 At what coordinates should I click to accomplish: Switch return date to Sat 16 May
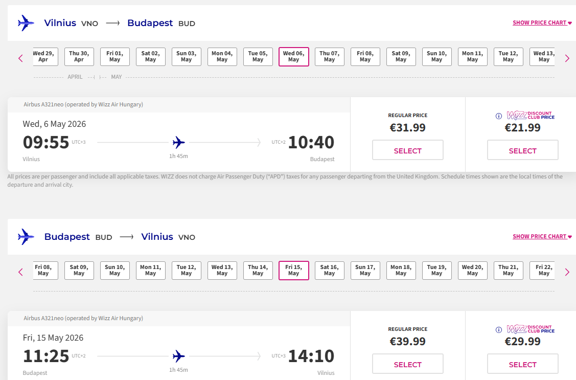329,271
